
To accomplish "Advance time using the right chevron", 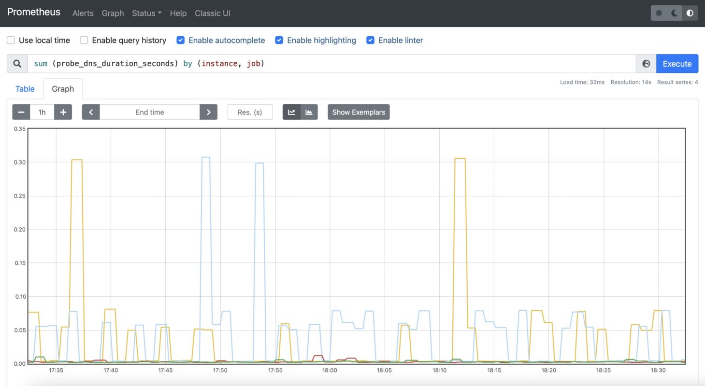I will click(x=208, y=111).
